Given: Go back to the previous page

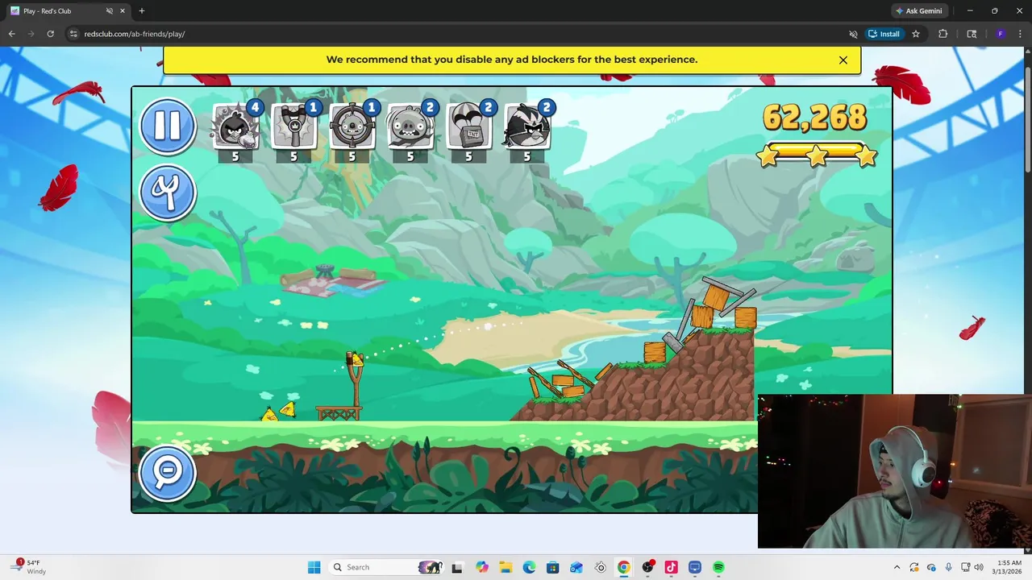Looking at the screenshot, I should point(11,34).
